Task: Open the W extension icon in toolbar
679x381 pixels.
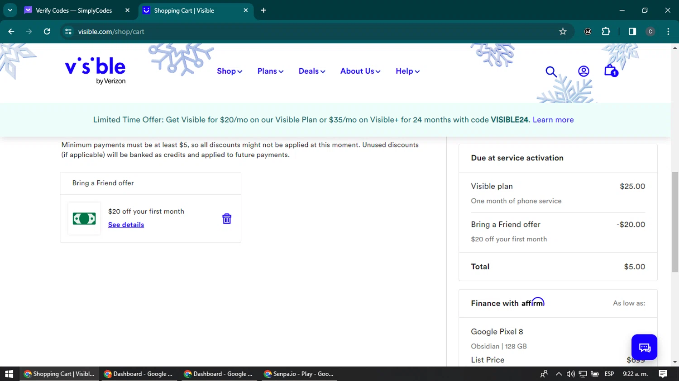Action: [x=588, y=32]
